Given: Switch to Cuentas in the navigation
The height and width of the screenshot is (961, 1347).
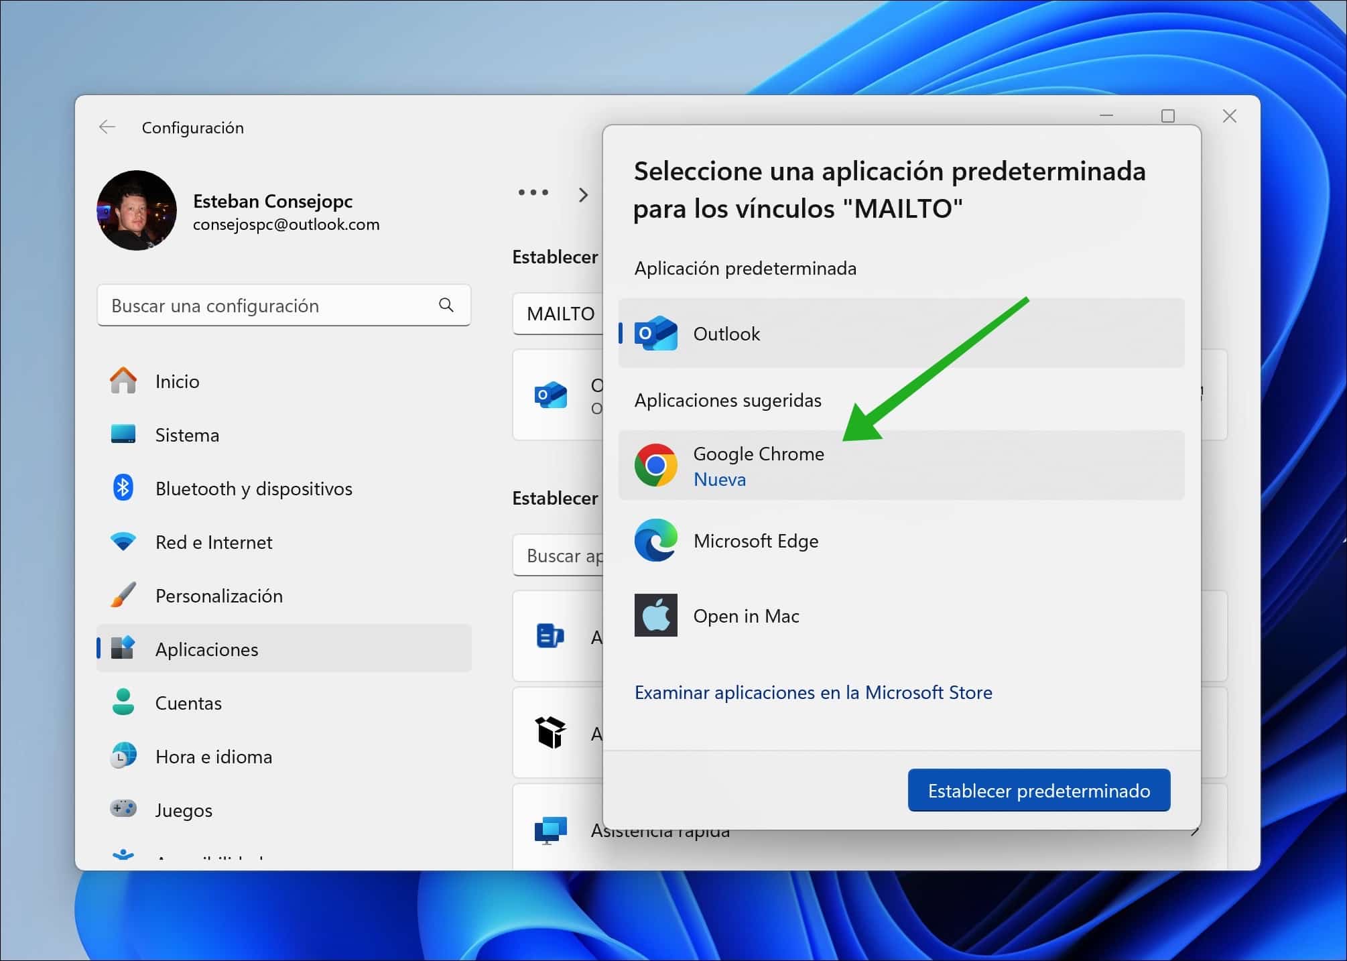Looking at the screenshot, I should click(x=188, y=702).
